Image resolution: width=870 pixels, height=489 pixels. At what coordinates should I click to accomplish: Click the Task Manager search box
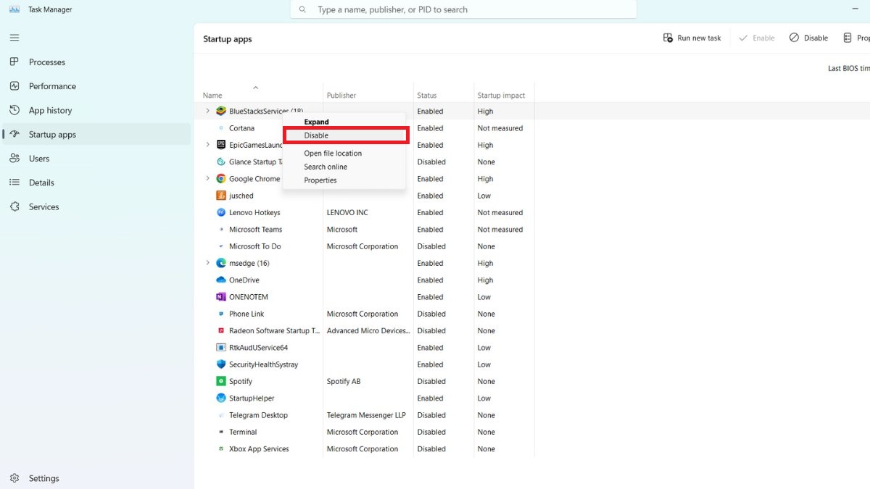point(464,10)
